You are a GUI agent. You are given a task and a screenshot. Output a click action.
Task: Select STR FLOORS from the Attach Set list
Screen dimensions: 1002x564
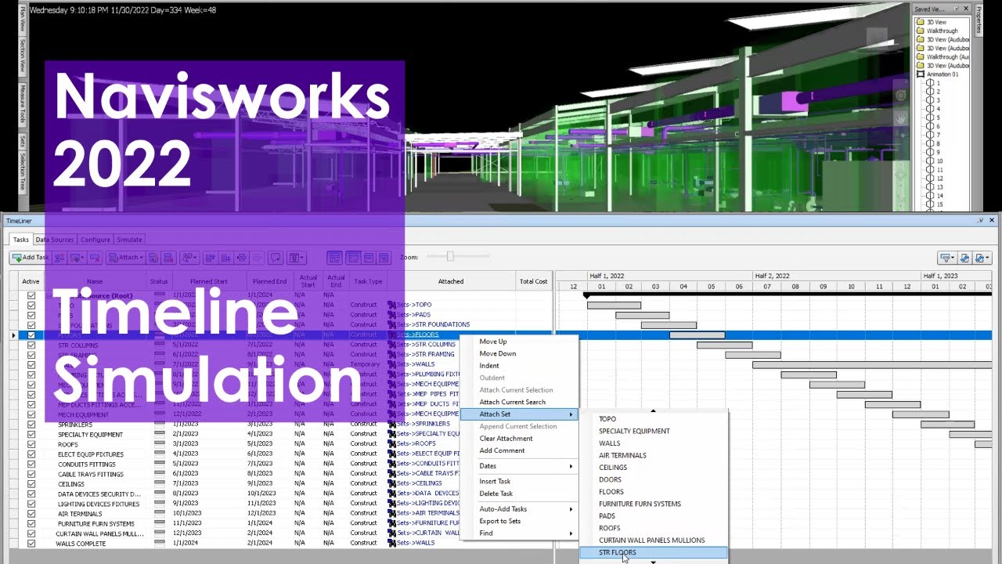[x=653, y=552]
